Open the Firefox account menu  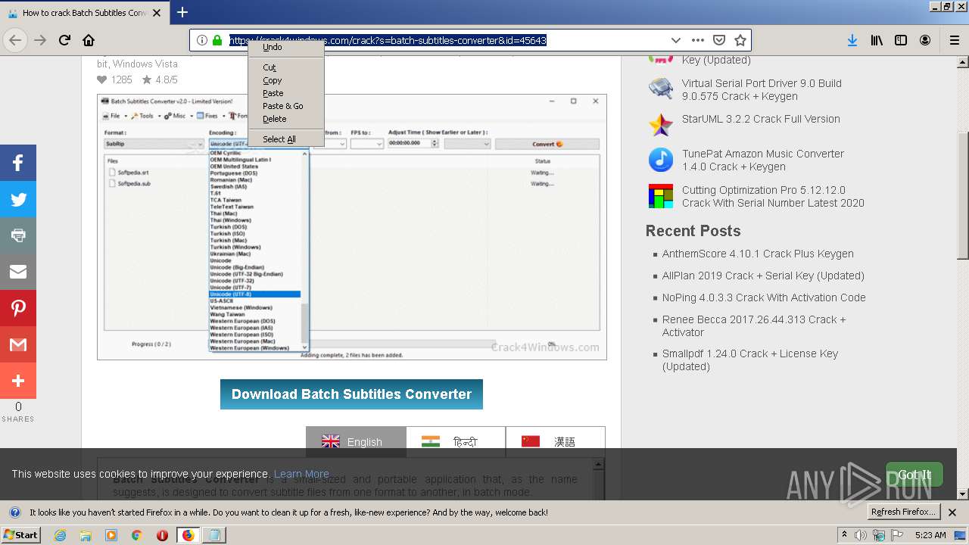tap(925, 40)
